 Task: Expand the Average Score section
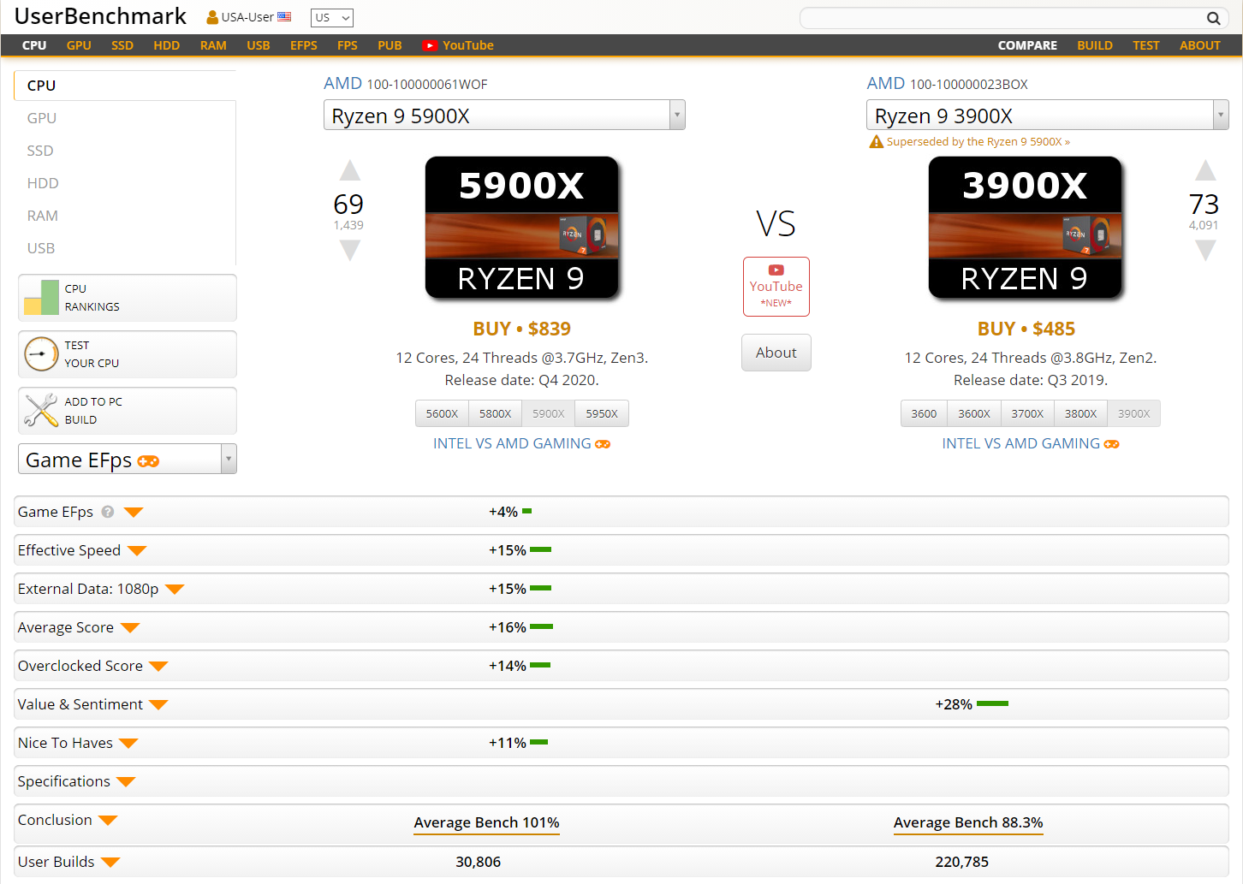click(x=130, y=627)
